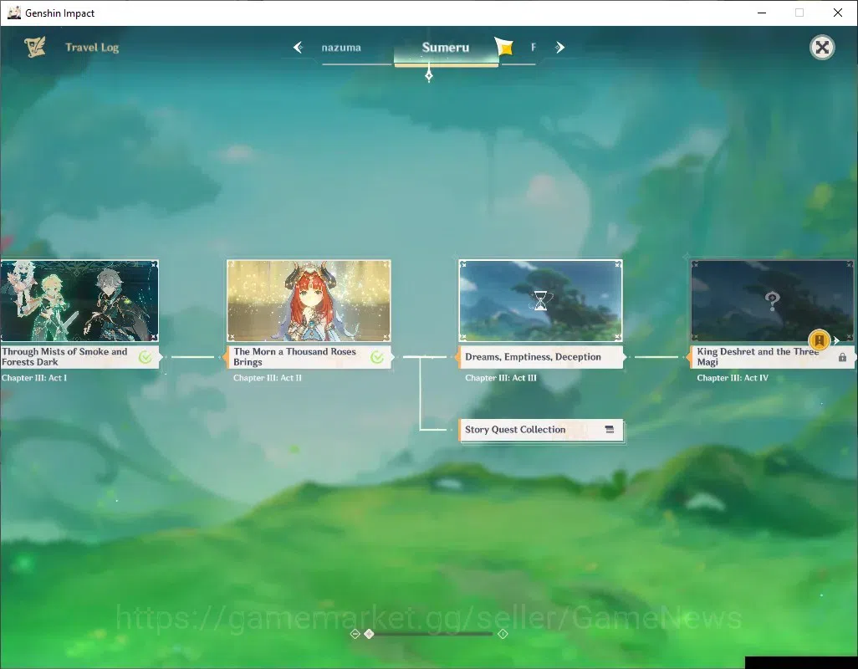
Task: Go to previous region with left arrow
Action: (x=299, y=48)
